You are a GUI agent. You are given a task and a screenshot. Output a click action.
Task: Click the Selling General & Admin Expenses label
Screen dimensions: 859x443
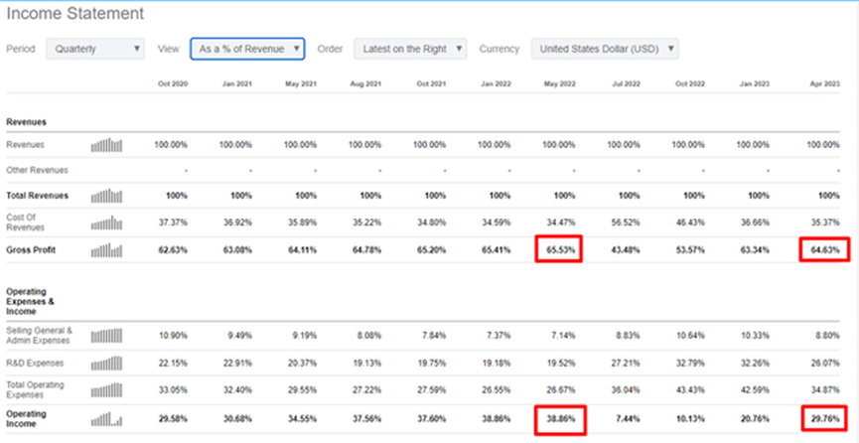tap(39, 336)
